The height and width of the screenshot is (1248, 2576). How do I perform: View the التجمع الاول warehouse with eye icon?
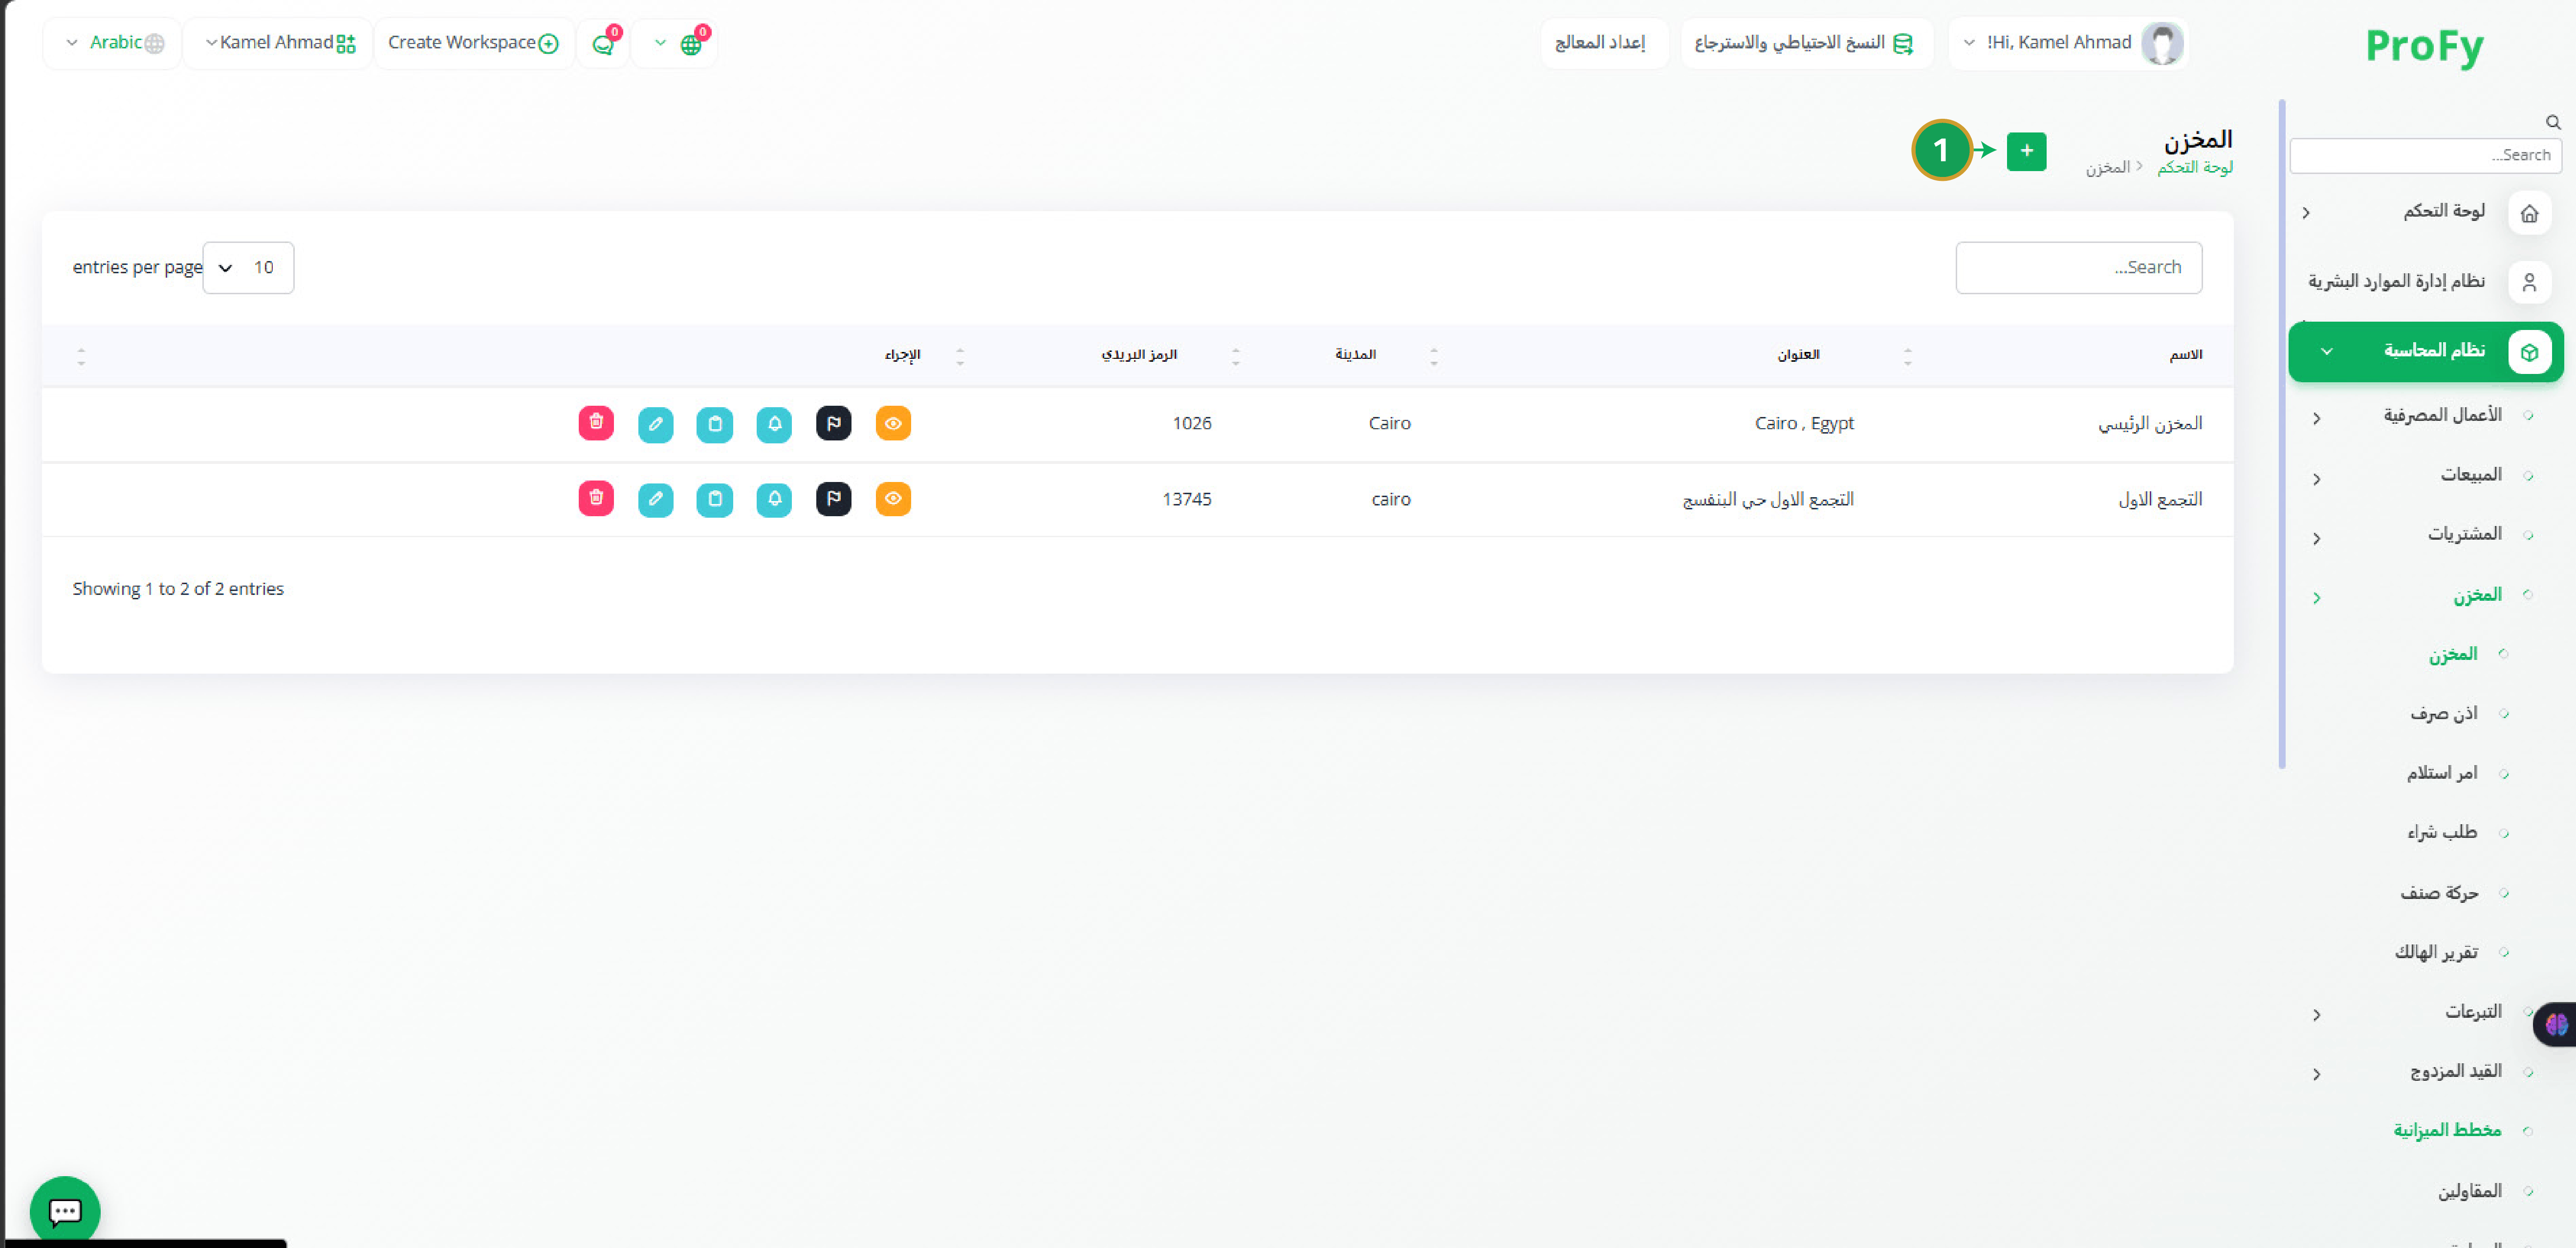pos(893,498)
